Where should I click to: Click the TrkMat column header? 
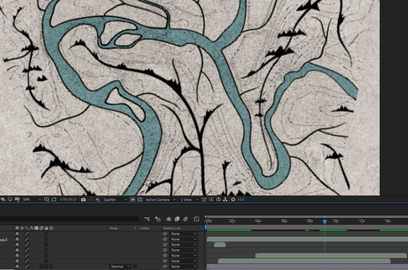point(144,228)
